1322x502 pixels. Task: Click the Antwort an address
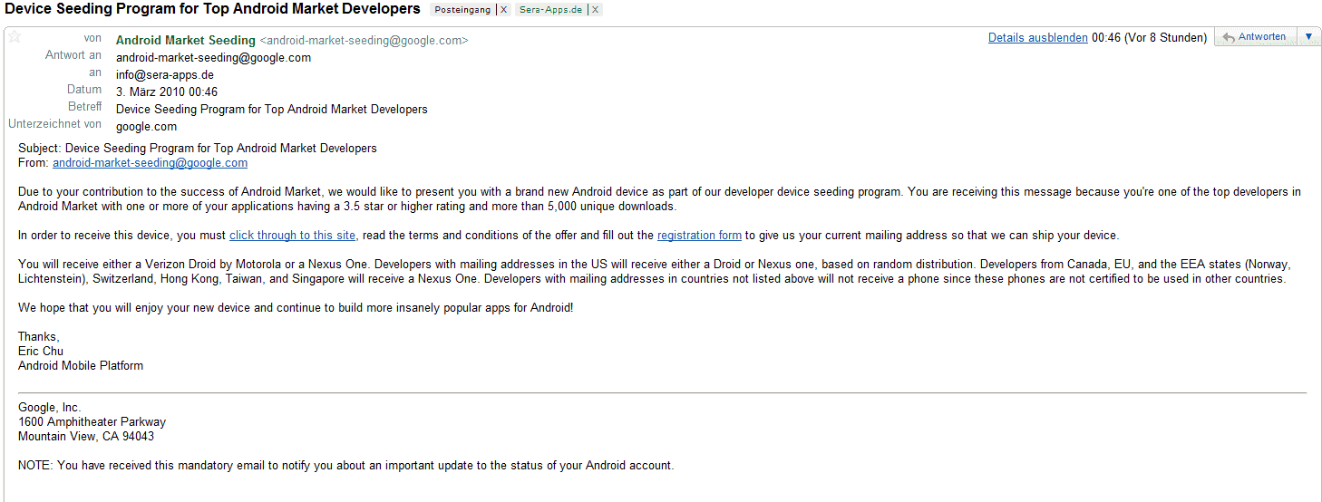213,57
